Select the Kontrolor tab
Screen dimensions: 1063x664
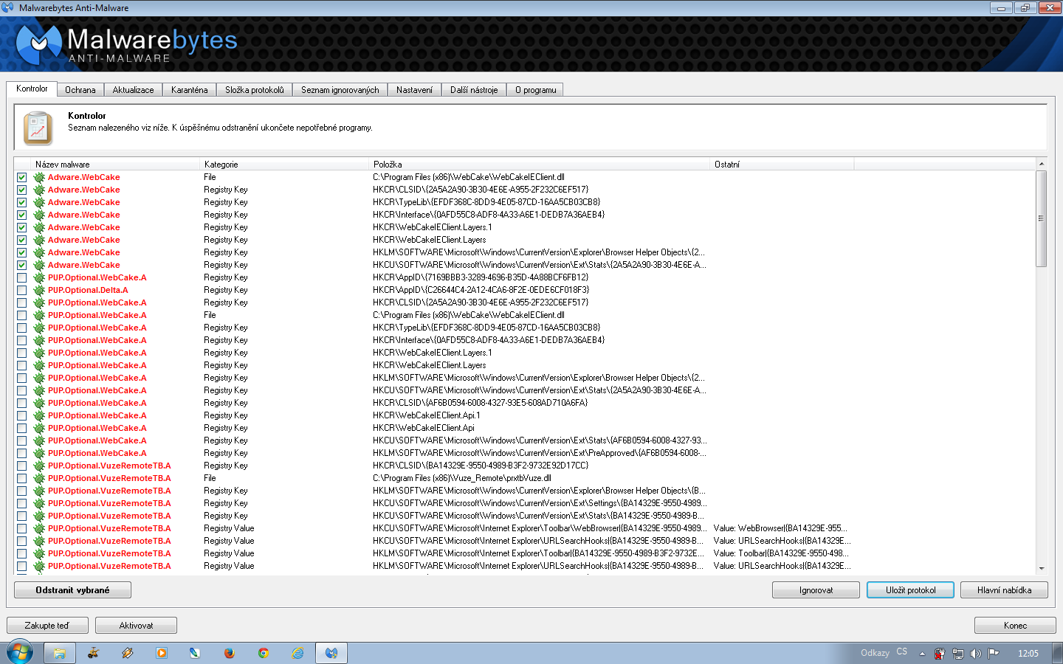pyautogui.click(x=32, y=89)
